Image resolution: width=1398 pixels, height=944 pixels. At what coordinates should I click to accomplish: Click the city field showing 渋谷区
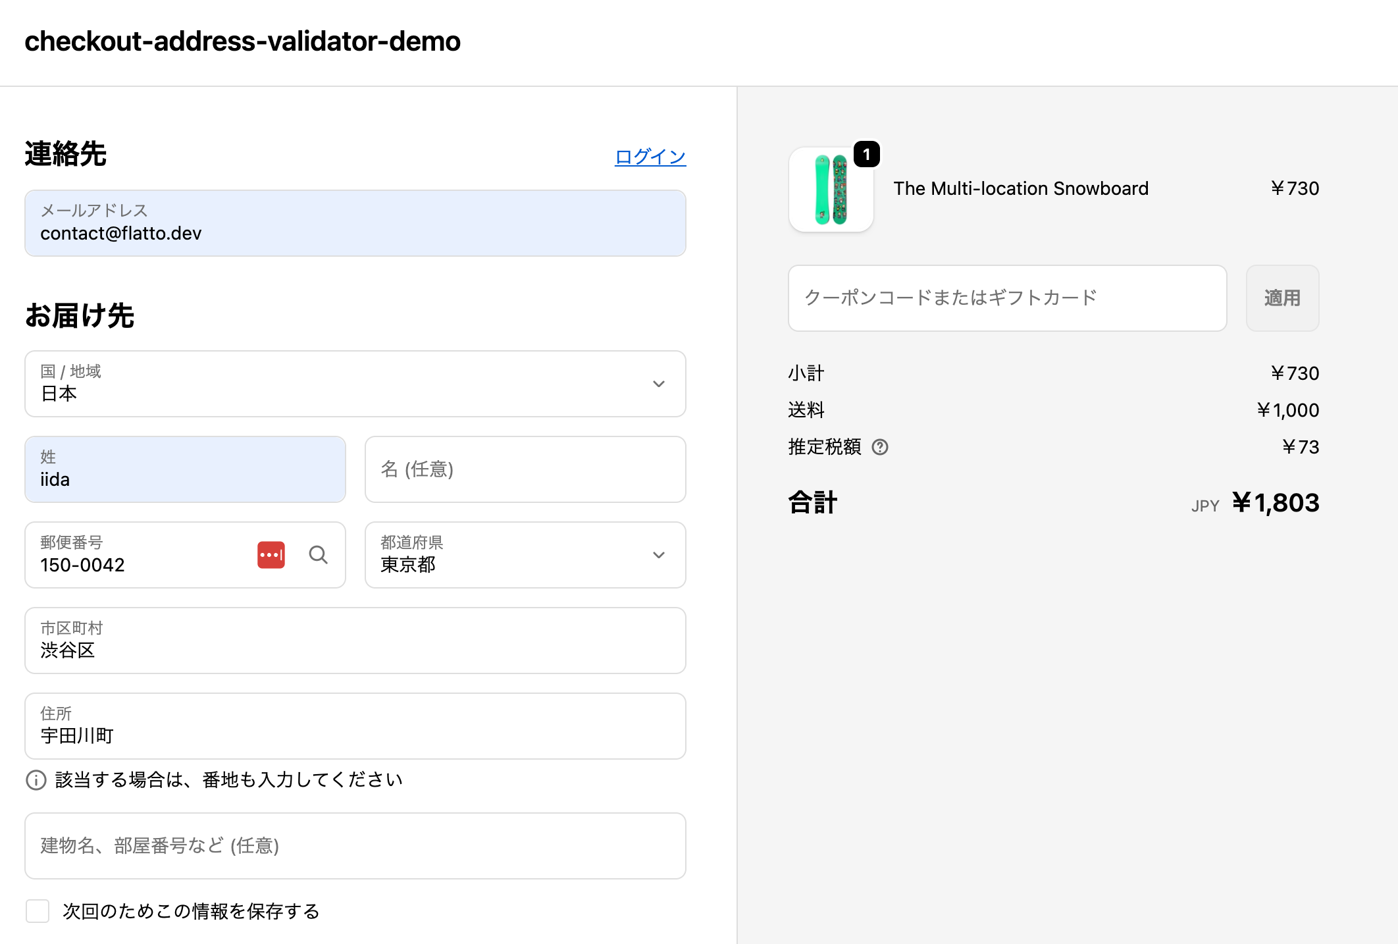(x=355, y=641)
